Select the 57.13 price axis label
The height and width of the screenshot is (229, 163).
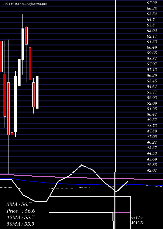[152, 70]
